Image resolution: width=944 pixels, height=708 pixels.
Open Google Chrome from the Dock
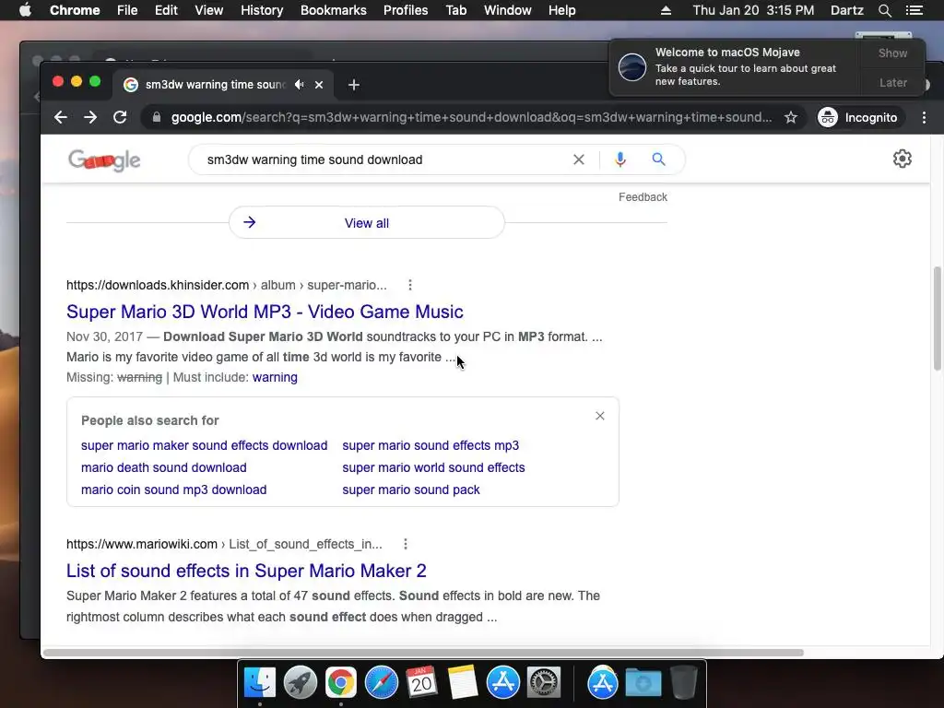341,683
